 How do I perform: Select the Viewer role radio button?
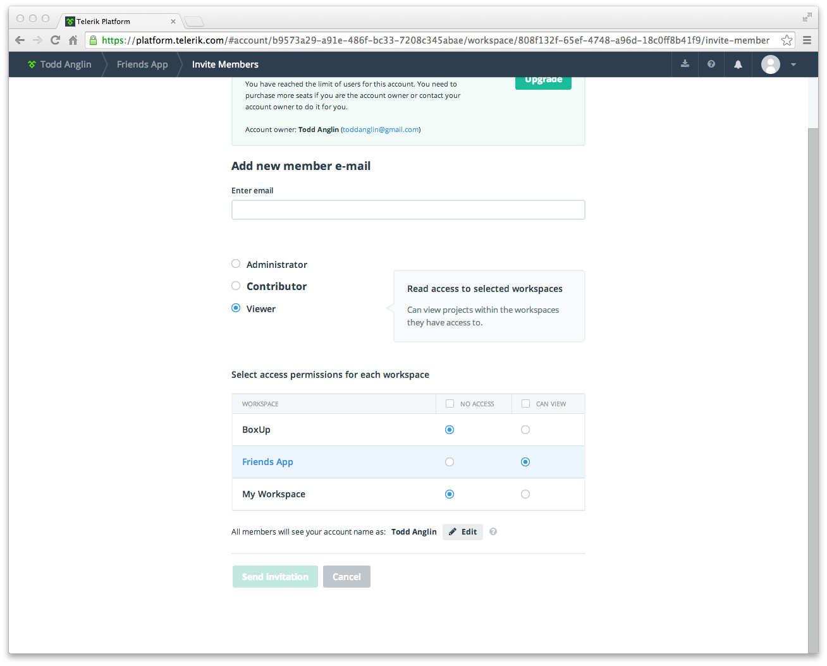tap(236, 308)
